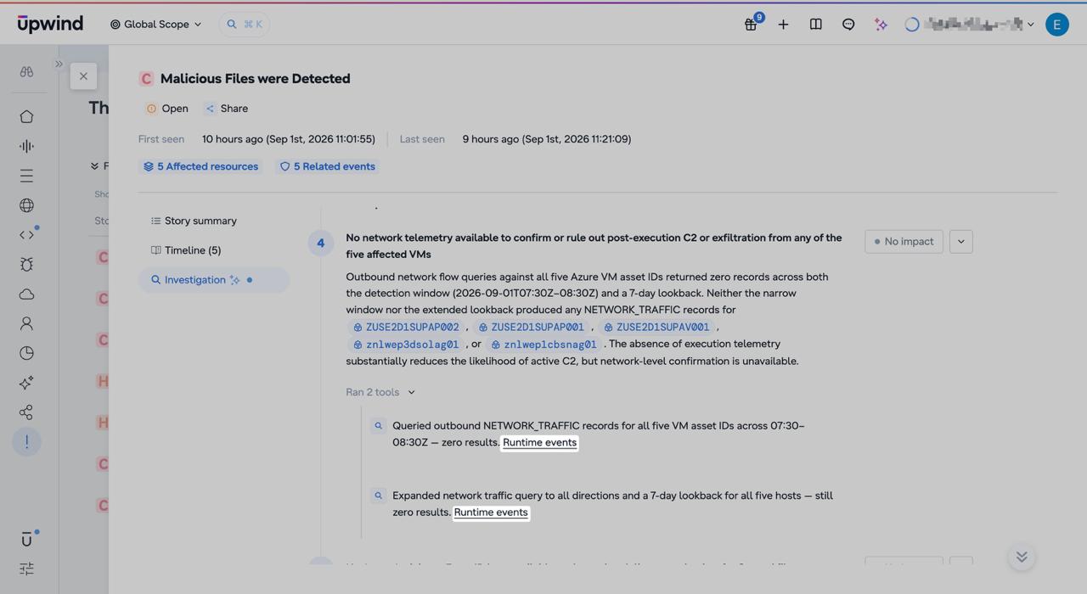Open znlwep3dsolag01 resource chip

coord(406,345)
